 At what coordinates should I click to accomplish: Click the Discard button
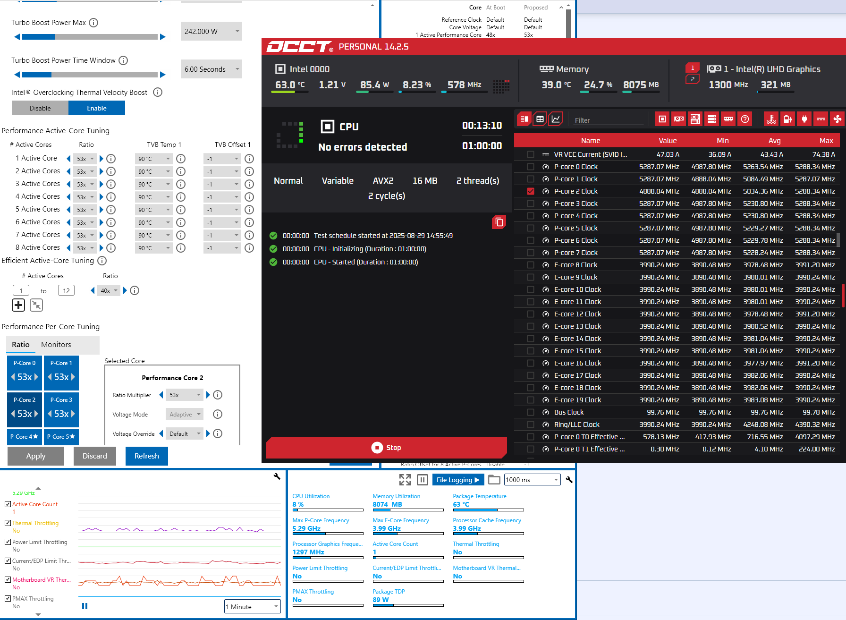[x=95, y=456]
